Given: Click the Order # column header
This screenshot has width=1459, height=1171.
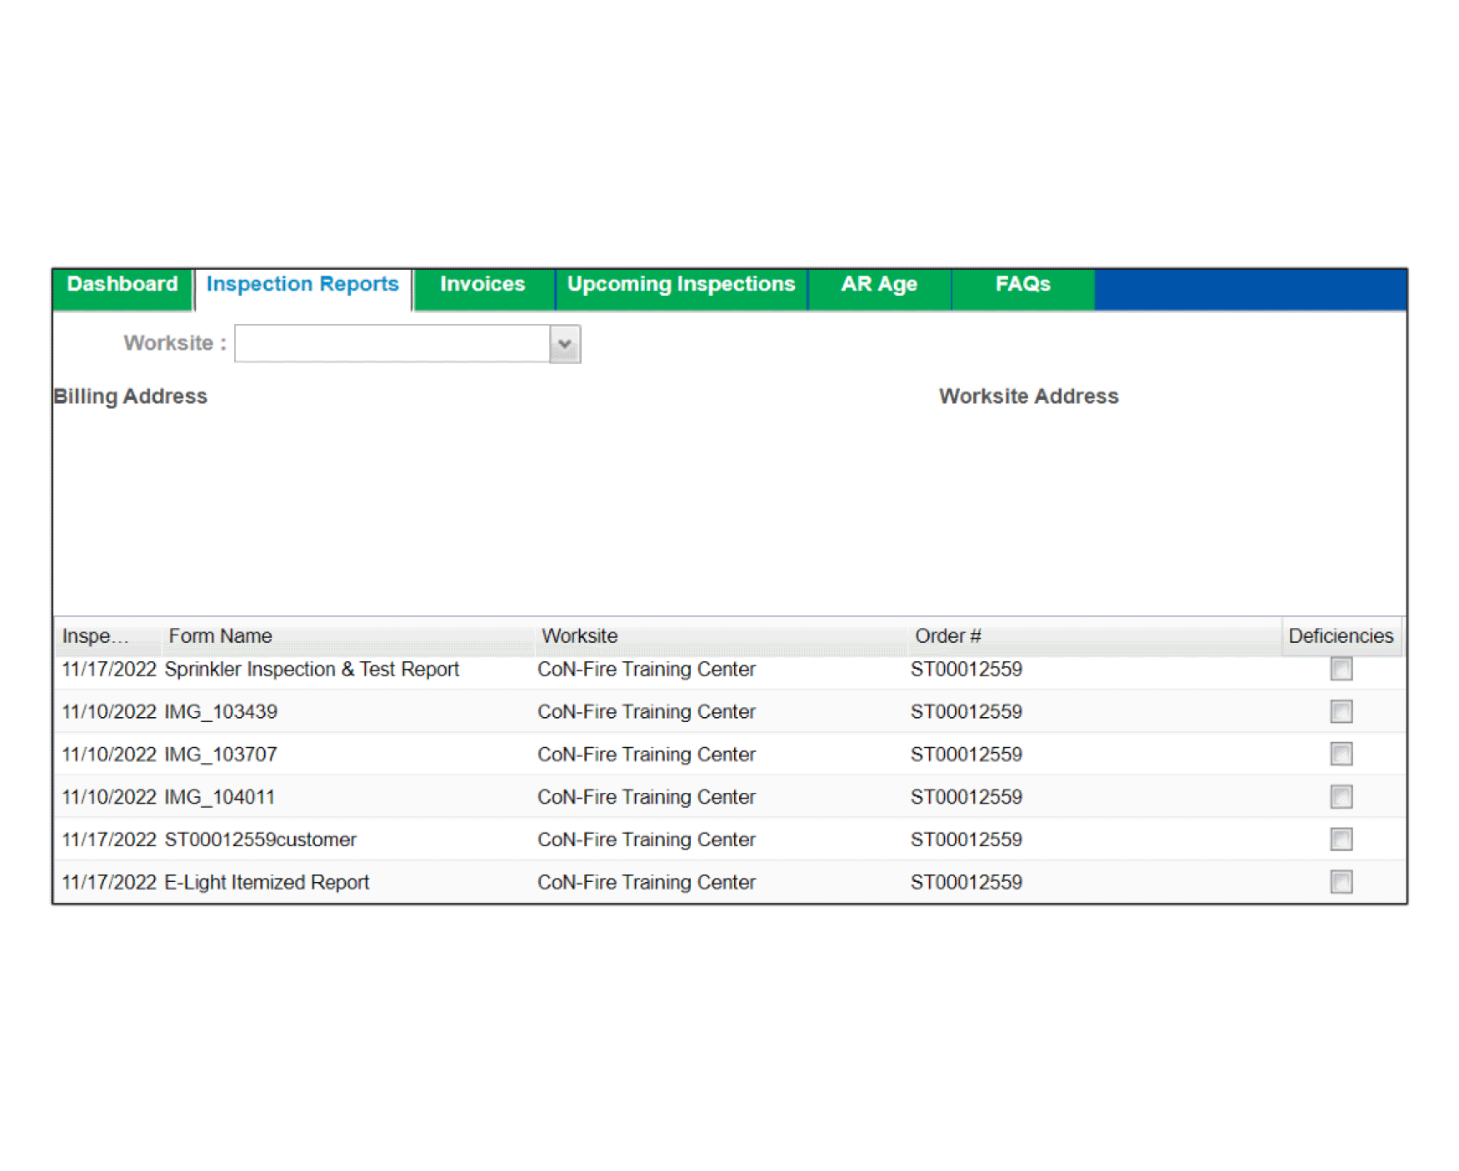Looking at the screenshot, I should pos(947,636).
